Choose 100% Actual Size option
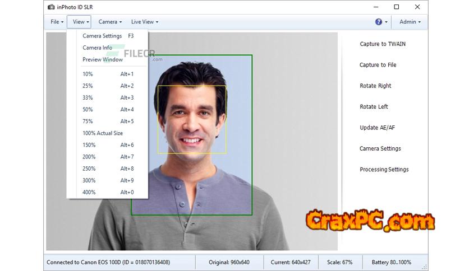This screenshot has height=271, width=469. click(x=103, y=133)
